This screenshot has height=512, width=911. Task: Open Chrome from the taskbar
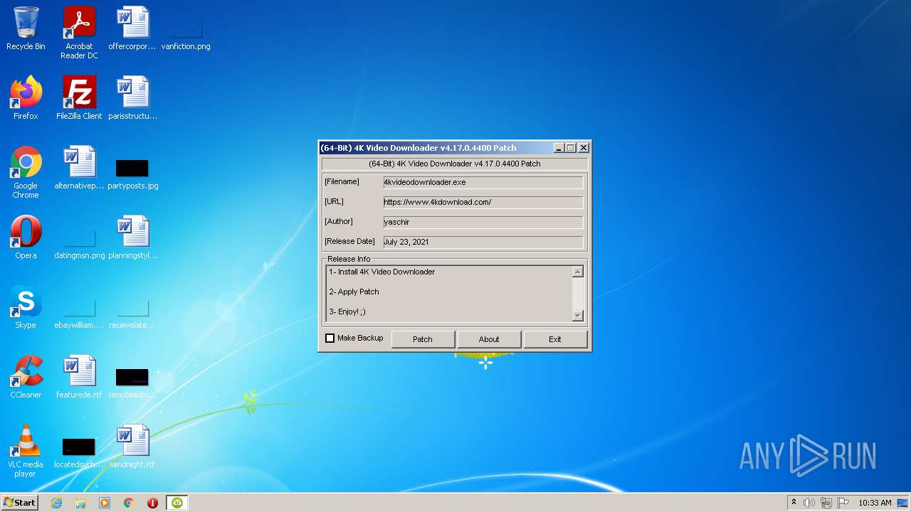click(129, 503)
